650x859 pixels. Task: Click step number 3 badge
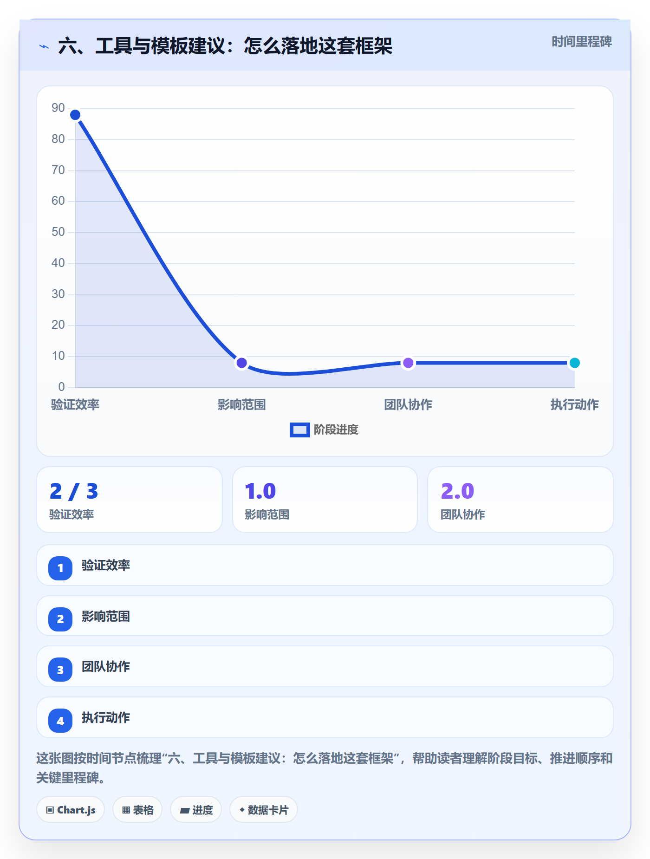[x=60, y=670]
